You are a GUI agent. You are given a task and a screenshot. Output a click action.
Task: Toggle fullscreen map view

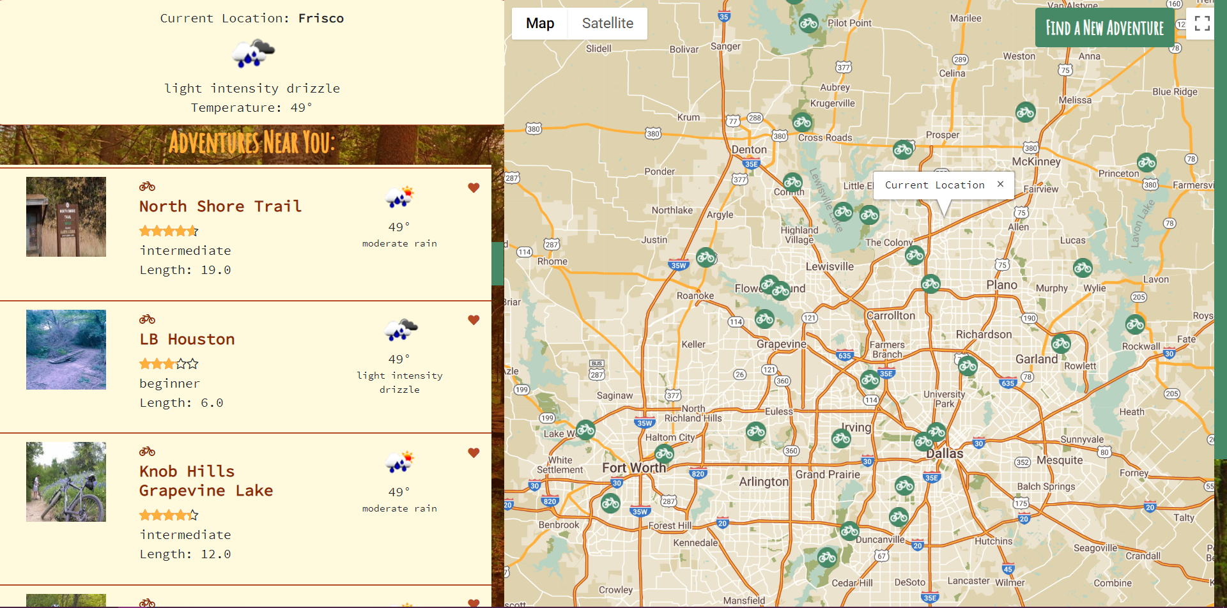pyautogui.click(x=1201, y=24)
